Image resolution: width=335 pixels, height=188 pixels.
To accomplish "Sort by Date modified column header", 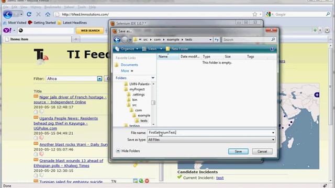I will [190, 56].
